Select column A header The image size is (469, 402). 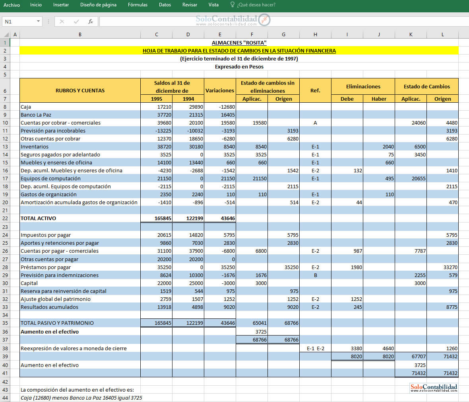coord(15,35)
